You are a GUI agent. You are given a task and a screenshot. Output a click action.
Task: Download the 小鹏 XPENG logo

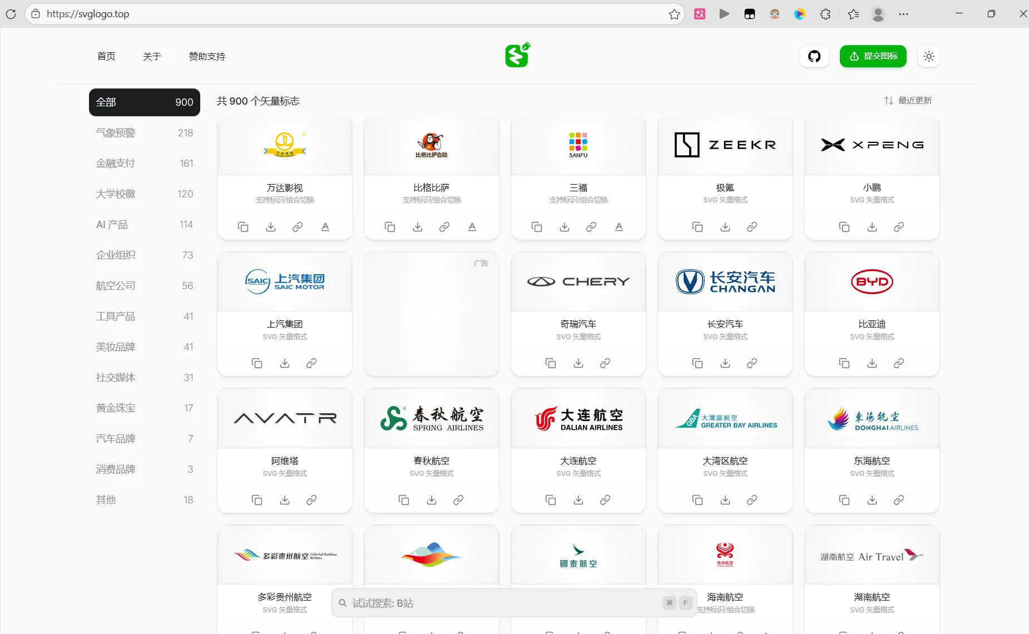tap(872, 227)
